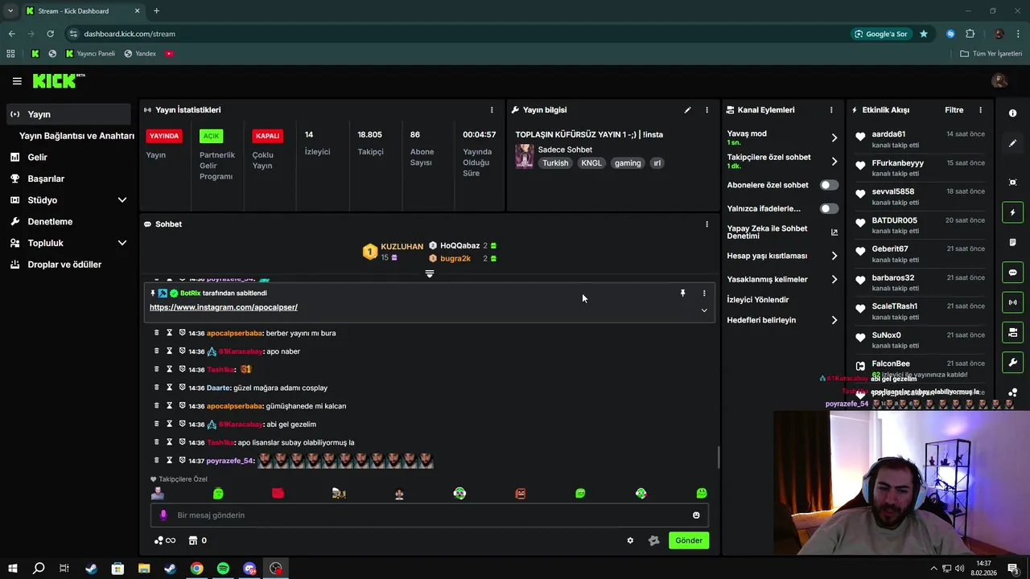Click the document icon in the right rail
This screenshot has height=579, width=1030.
pos(1013,242)
